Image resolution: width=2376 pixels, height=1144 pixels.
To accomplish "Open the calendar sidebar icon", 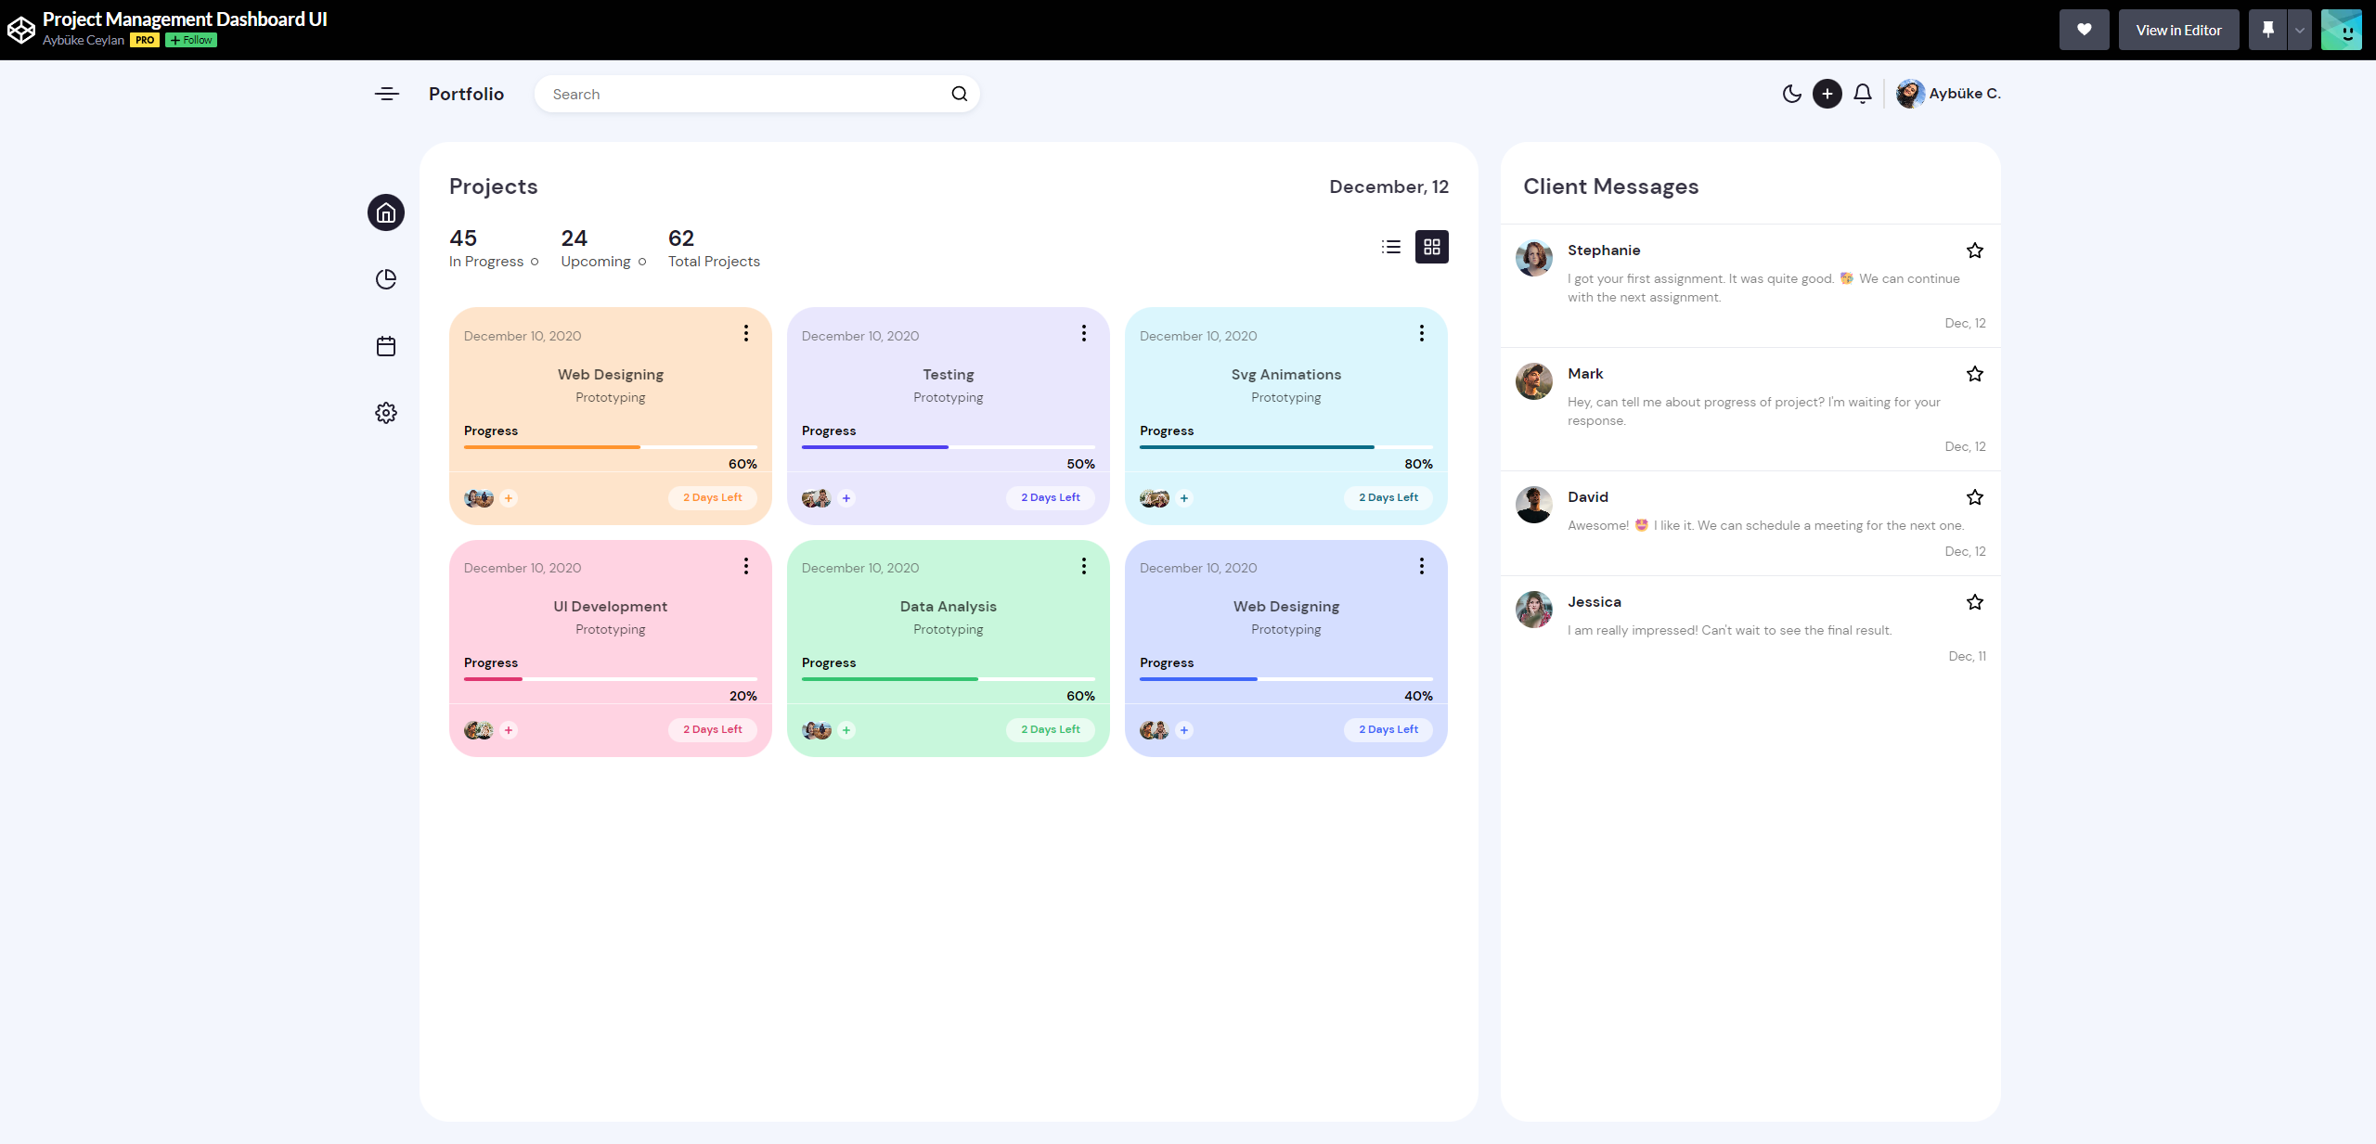I will [x=386, y=346].
